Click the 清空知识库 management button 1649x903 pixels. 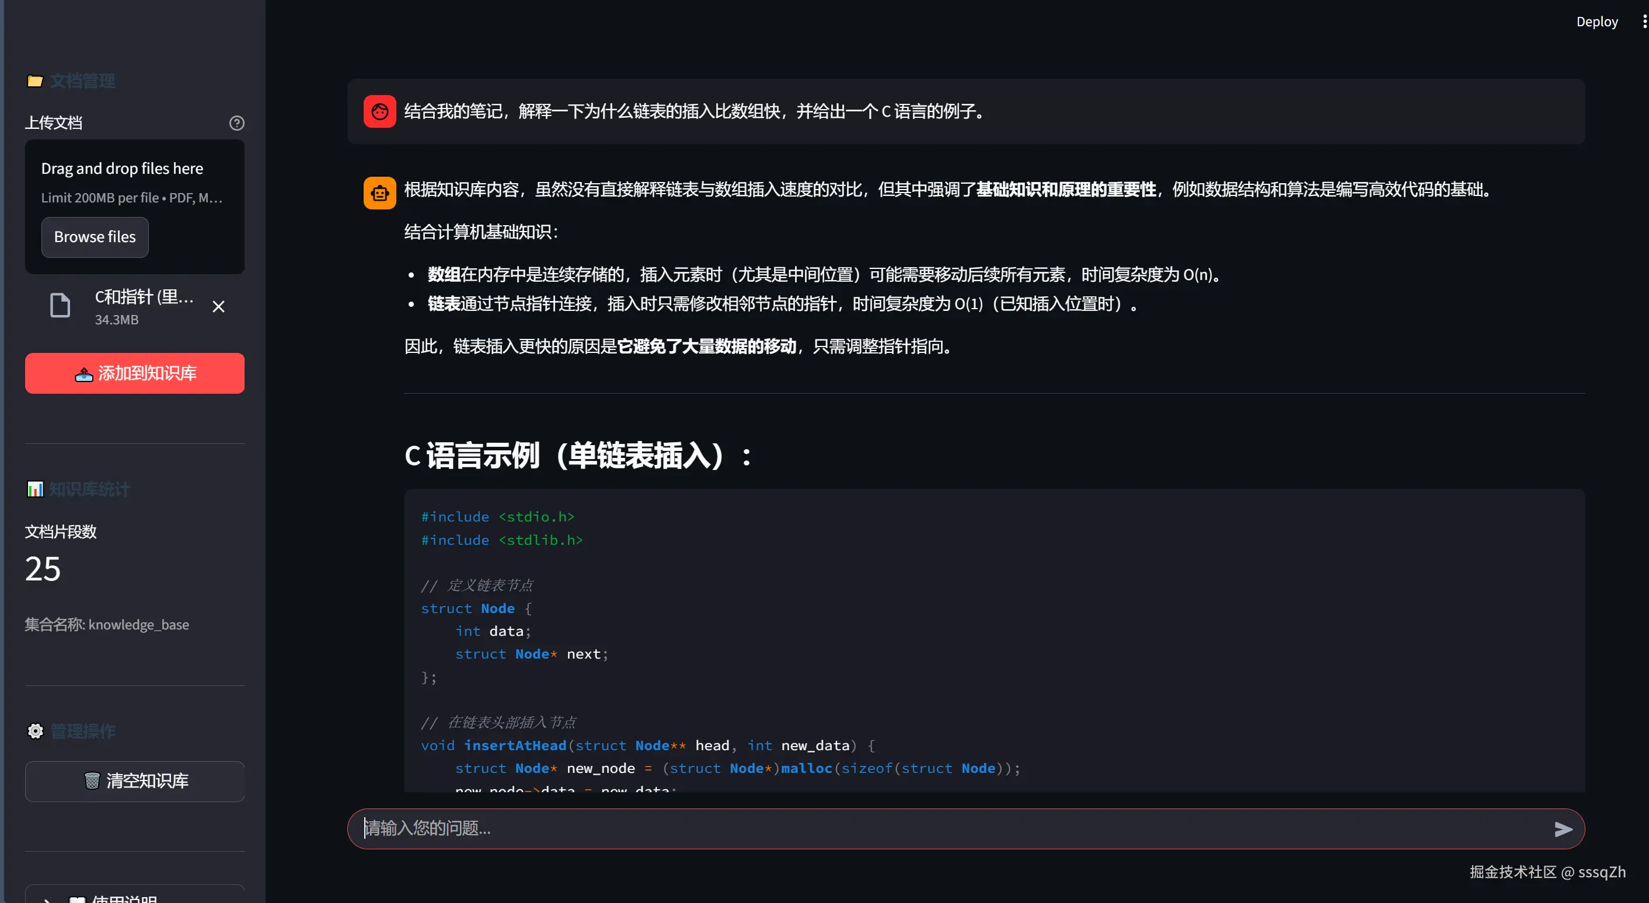click(134, 781)
